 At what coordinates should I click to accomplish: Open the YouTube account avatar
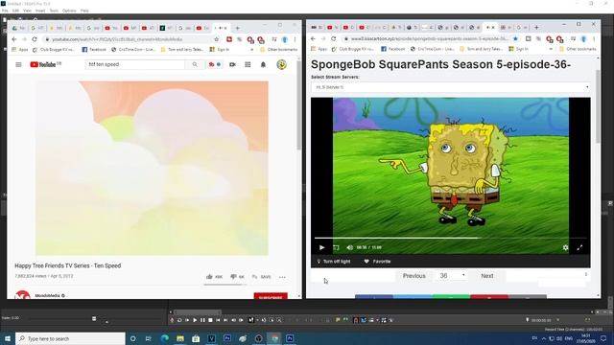click(x=281, y=64)
